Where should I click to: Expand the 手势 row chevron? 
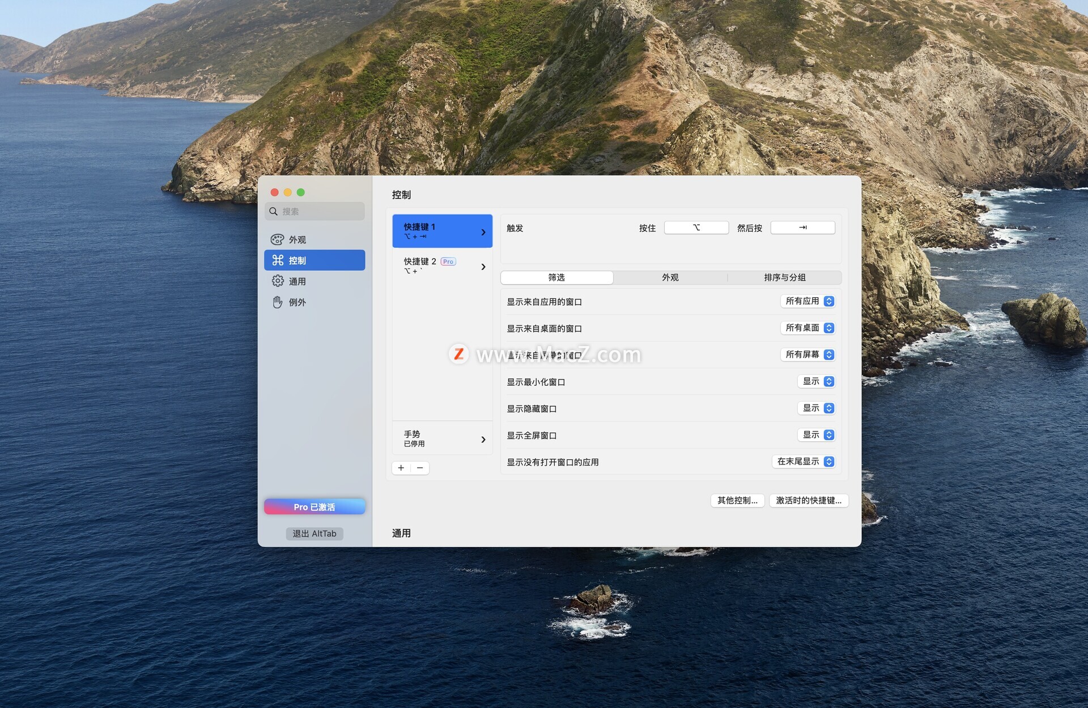tap(483, 440)
